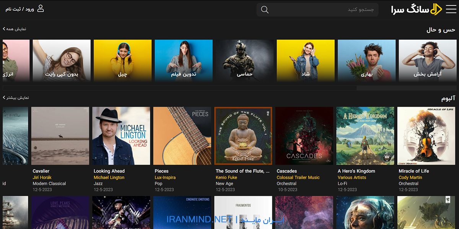Open the Cavalier album title
The height and width of the screenshot is (229, 459).
41,171
